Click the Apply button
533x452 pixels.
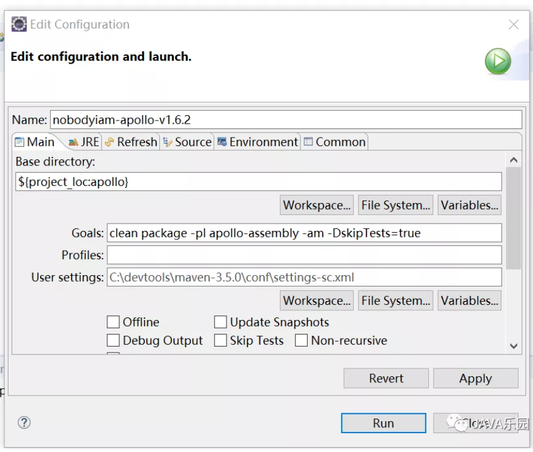475,378
